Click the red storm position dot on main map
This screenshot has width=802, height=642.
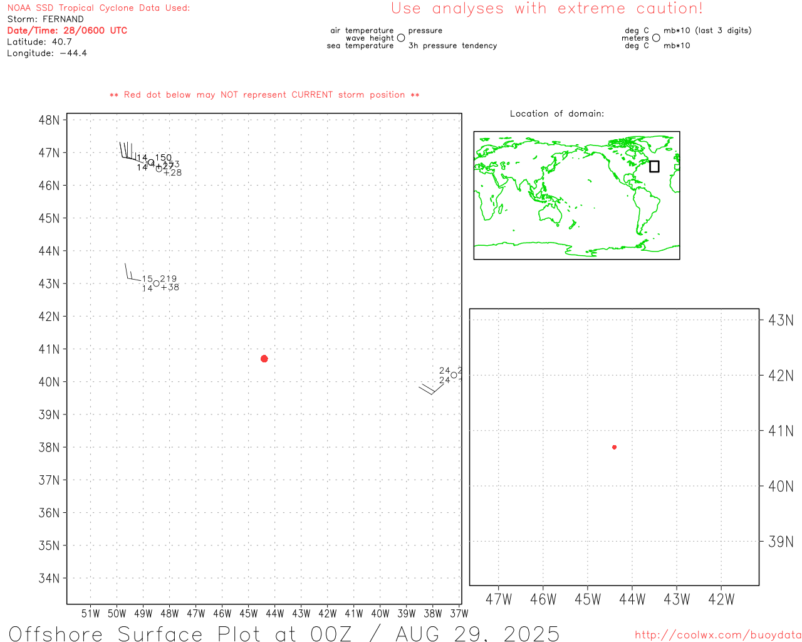264,359
